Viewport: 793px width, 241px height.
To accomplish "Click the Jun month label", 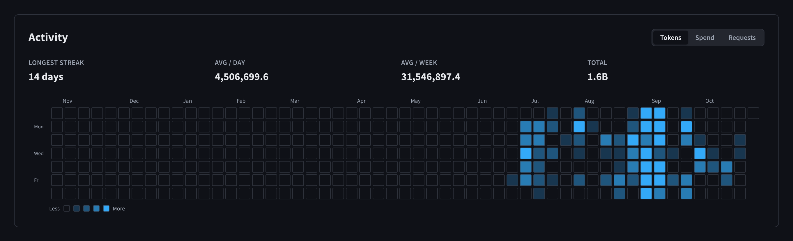I will (482, 101).
